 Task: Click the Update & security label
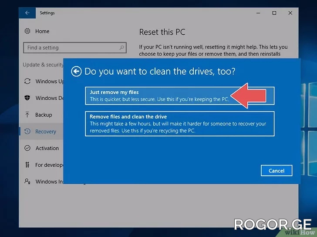(43, 65)
